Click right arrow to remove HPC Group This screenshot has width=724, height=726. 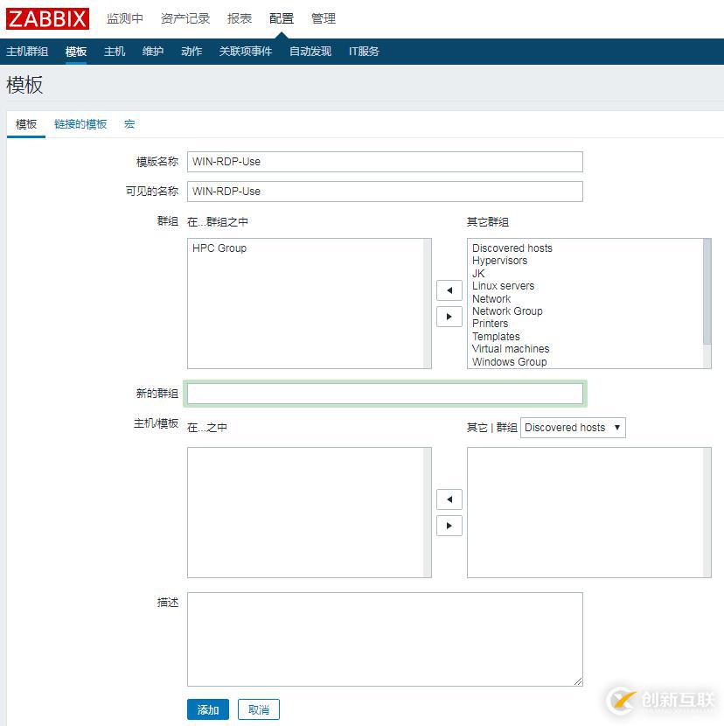pyautogui.click(x=449, y=317)
